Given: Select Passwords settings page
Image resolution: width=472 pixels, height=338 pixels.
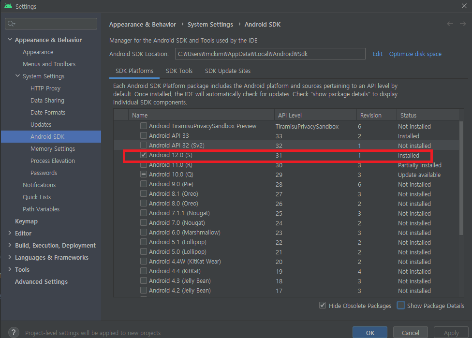Looking at the screenshot, I should tap(44, 173).
